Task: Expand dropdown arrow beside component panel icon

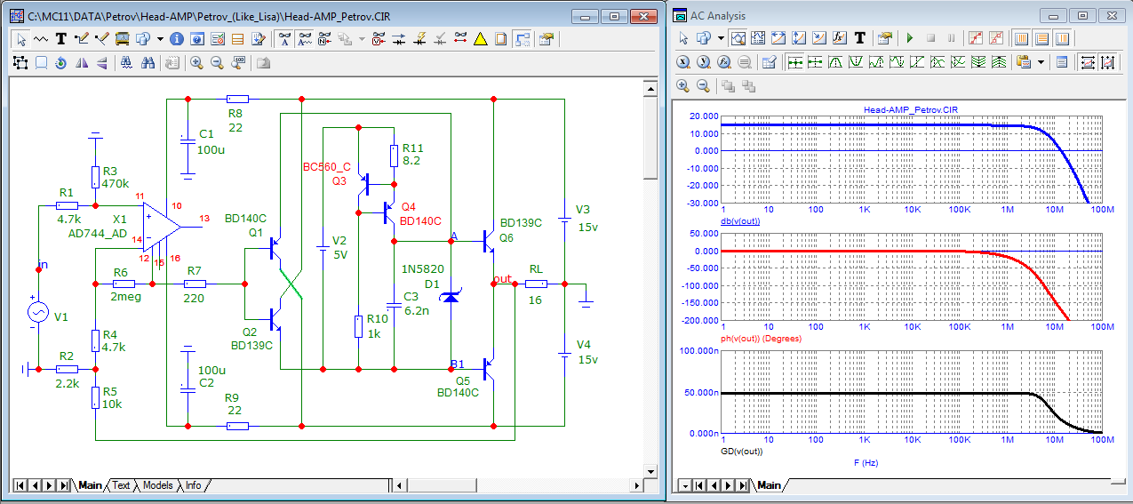Action: point(160,39)
